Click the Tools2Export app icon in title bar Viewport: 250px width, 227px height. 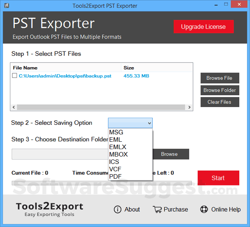click(7, 6)
